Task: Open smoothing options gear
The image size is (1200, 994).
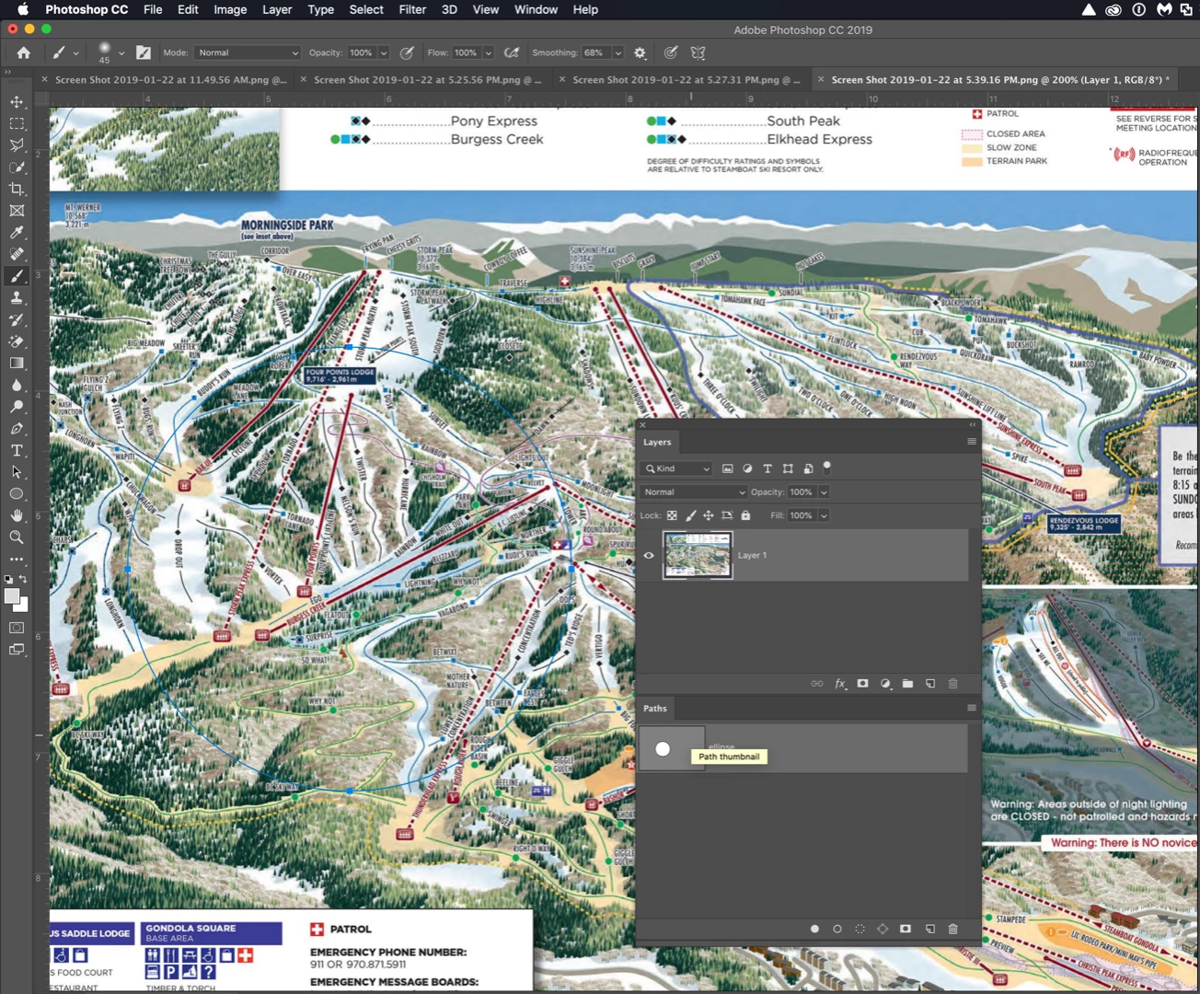Action: (640, 52)
